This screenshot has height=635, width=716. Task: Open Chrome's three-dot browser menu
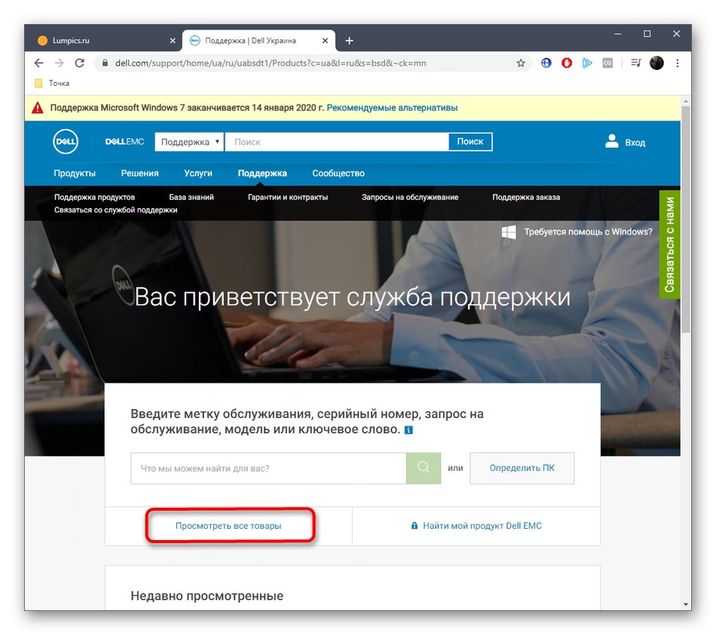click(x=676, y=63)
